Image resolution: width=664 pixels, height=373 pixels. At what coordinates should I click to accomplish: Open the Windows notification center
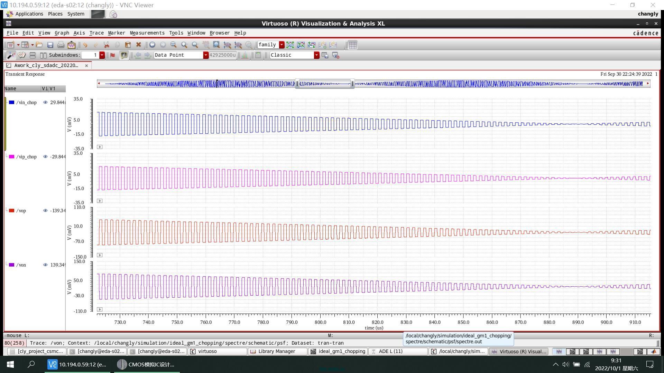point(650,365)
